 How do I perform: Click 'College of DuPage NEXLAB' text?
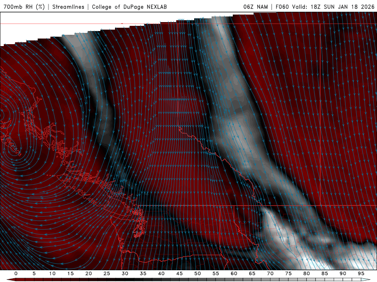129,7
